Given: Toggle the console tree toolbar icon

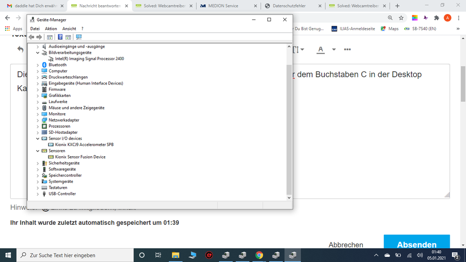Looking at the screenshot, I should (49, 37).
